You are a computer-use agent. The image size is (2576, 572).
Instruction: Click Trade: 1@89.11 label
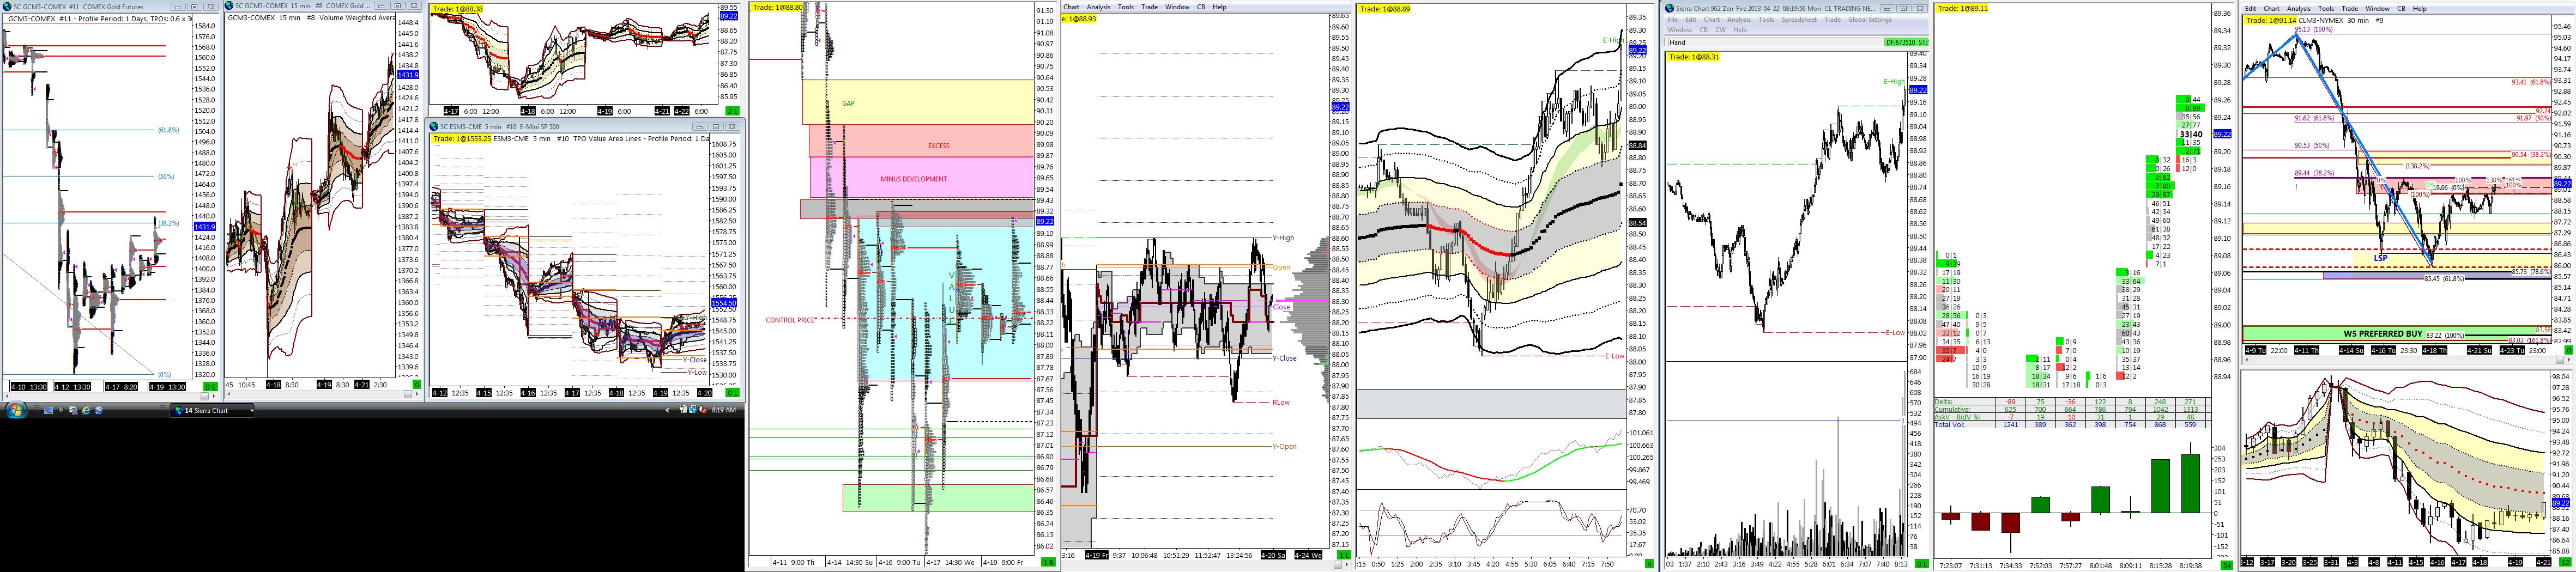click(x=1963, y=8)
